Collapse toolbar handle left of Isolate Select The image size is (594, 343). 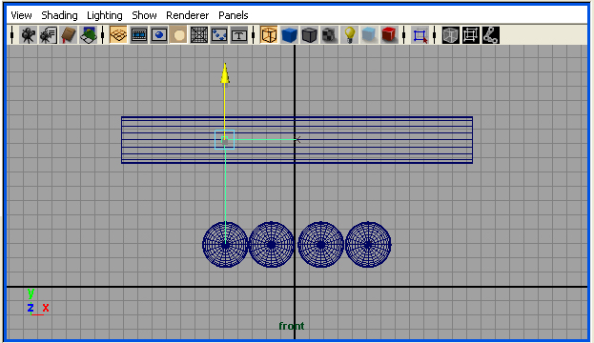[x=404, y=35]
